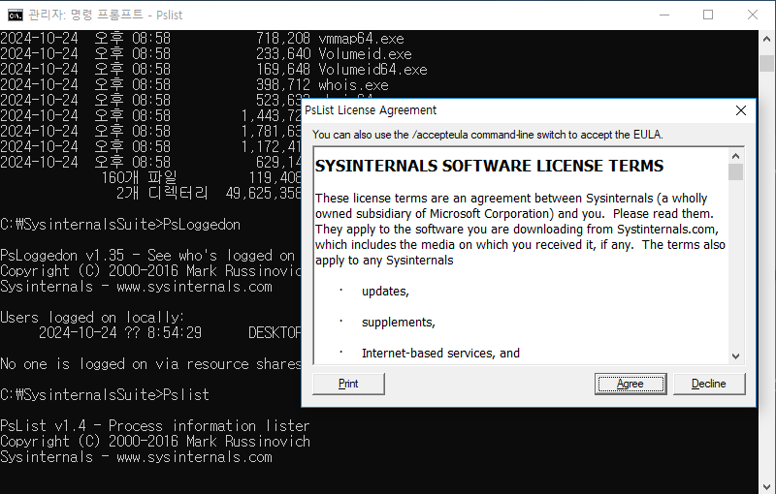Click the Volumeid64.exe file entry
776x494 pixels.
372,70
